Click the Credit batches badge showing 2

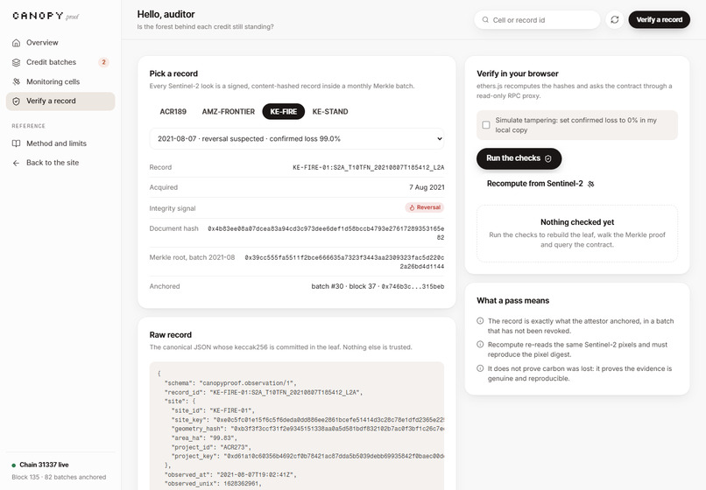point(103,62)
